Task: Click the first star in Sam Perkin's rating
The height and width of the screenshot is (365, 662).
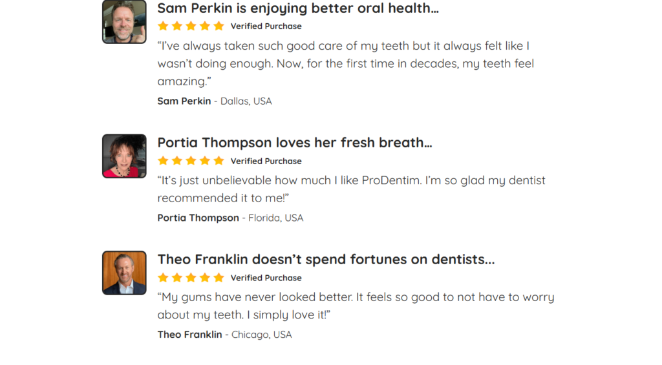Action: pyautogui.click(x=163, y=26)
